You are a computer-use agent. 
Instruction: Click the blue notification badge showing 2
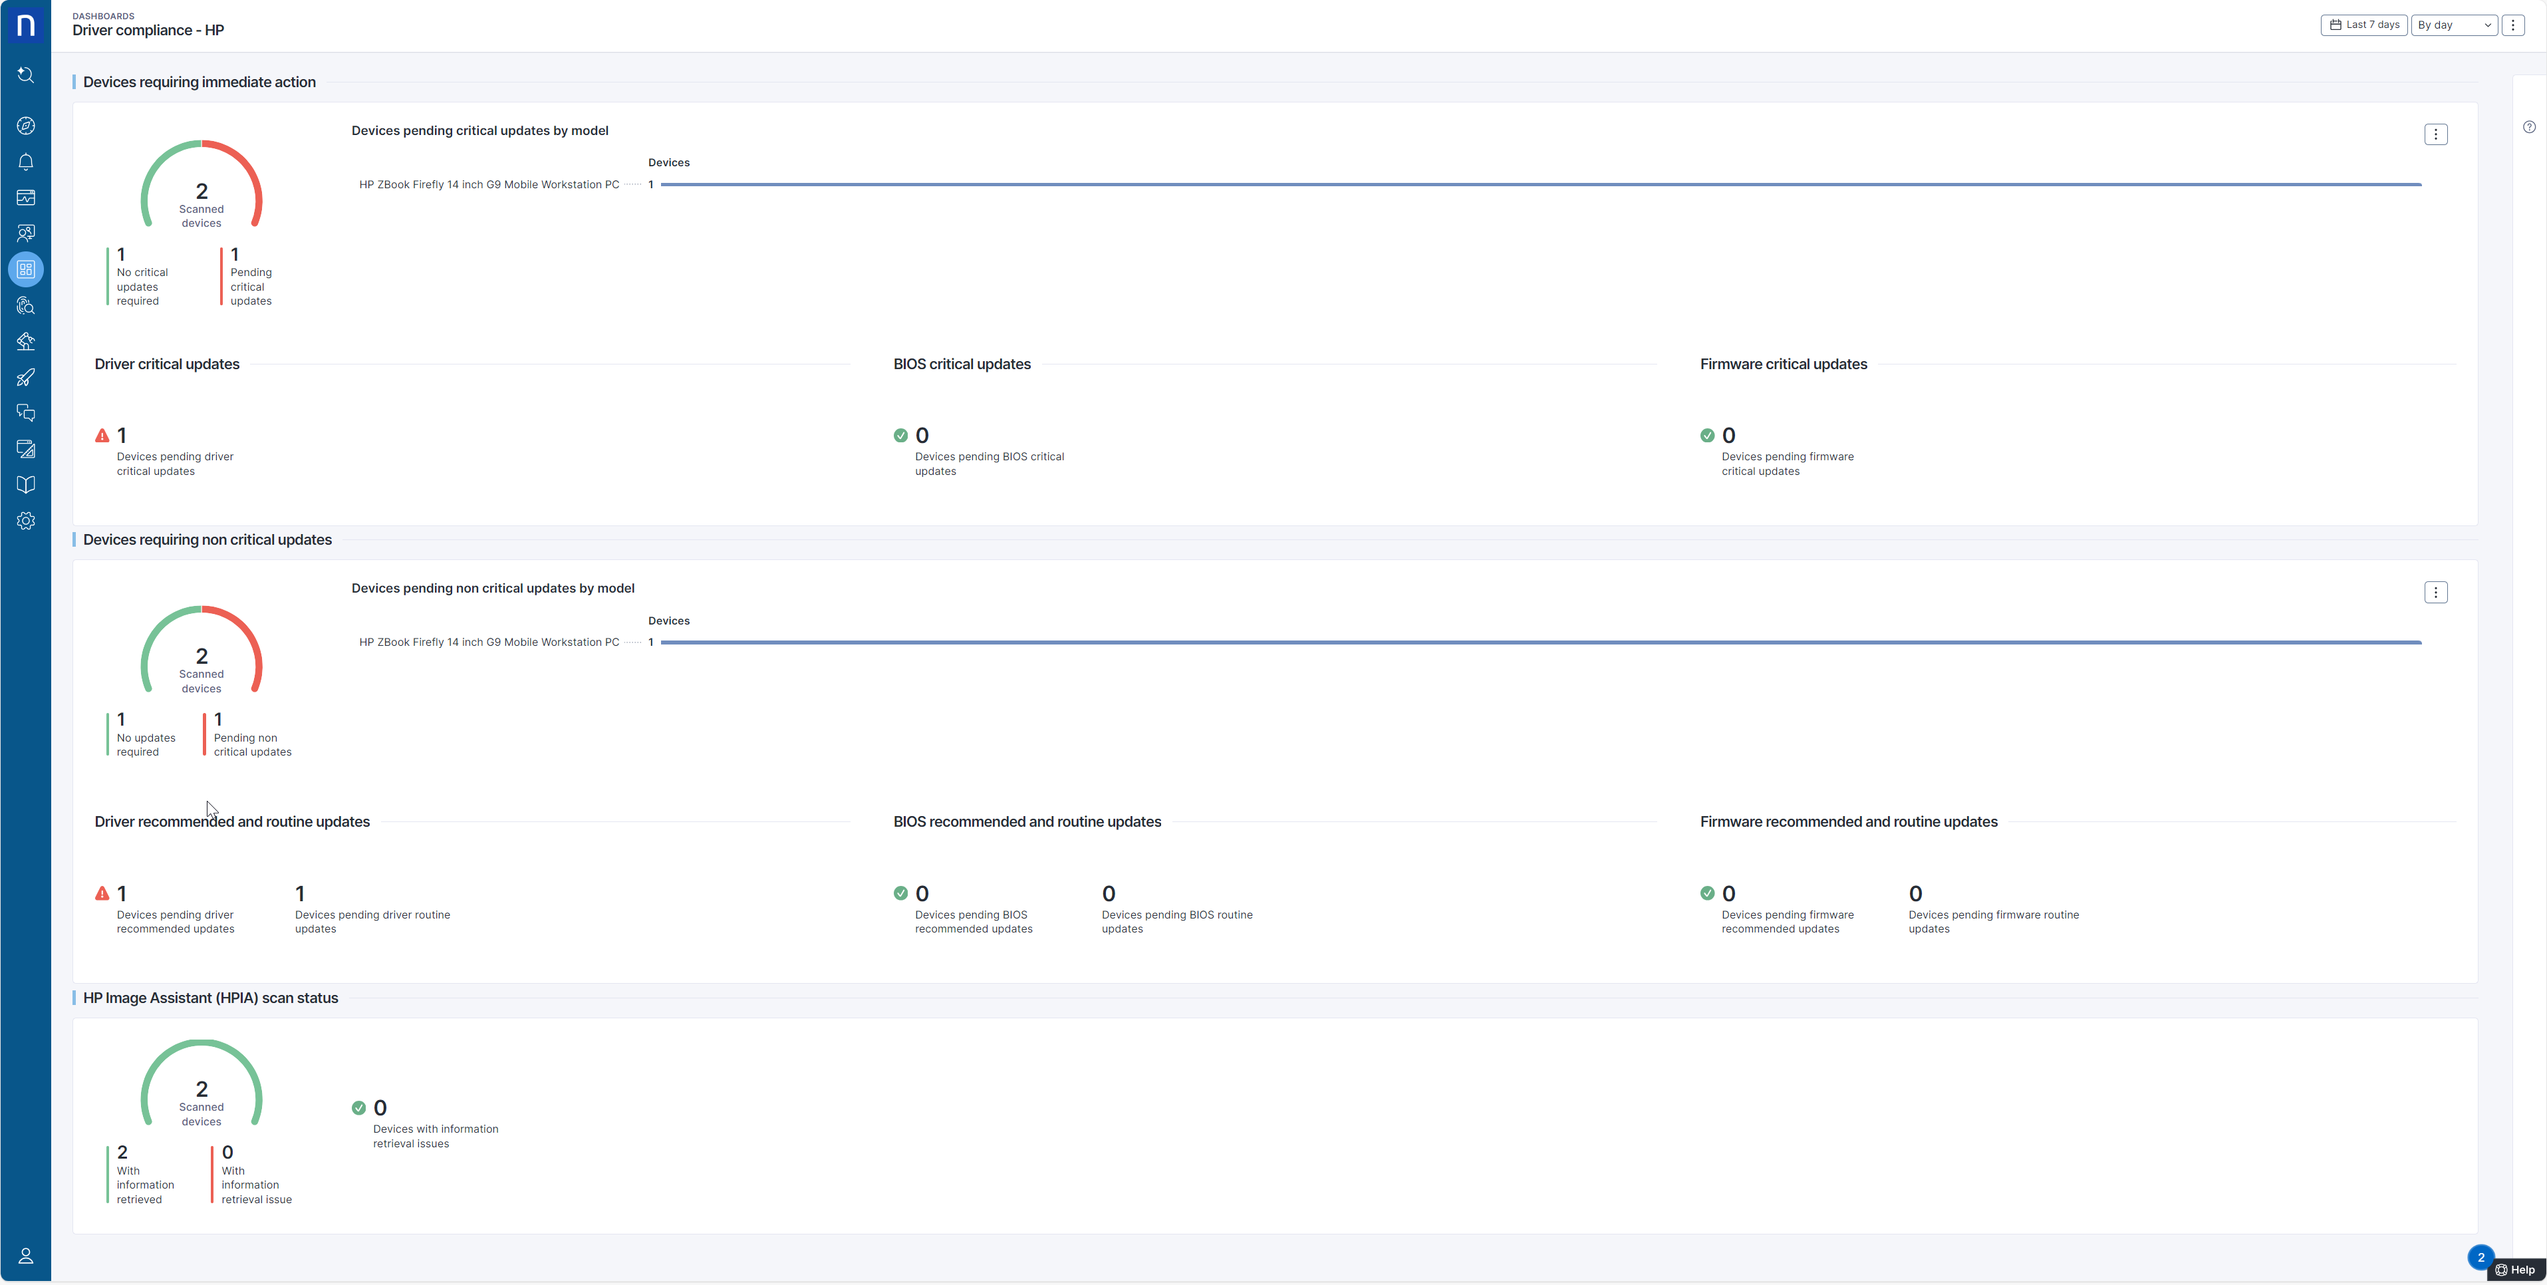[2480, 1257]
